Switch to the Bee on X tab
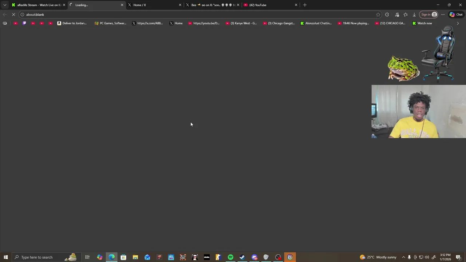Image resolution: width=466 pixels, height=262 pixels. tap(212, 5)
